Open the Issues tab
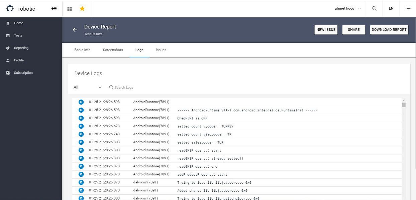Screen dimensions: 416x200 click(x=161, y=50)
